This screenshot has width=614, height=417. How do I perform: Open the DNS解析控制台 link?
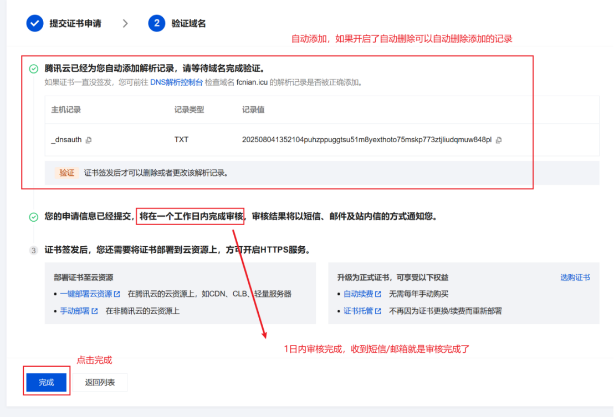tap(176, 82)
